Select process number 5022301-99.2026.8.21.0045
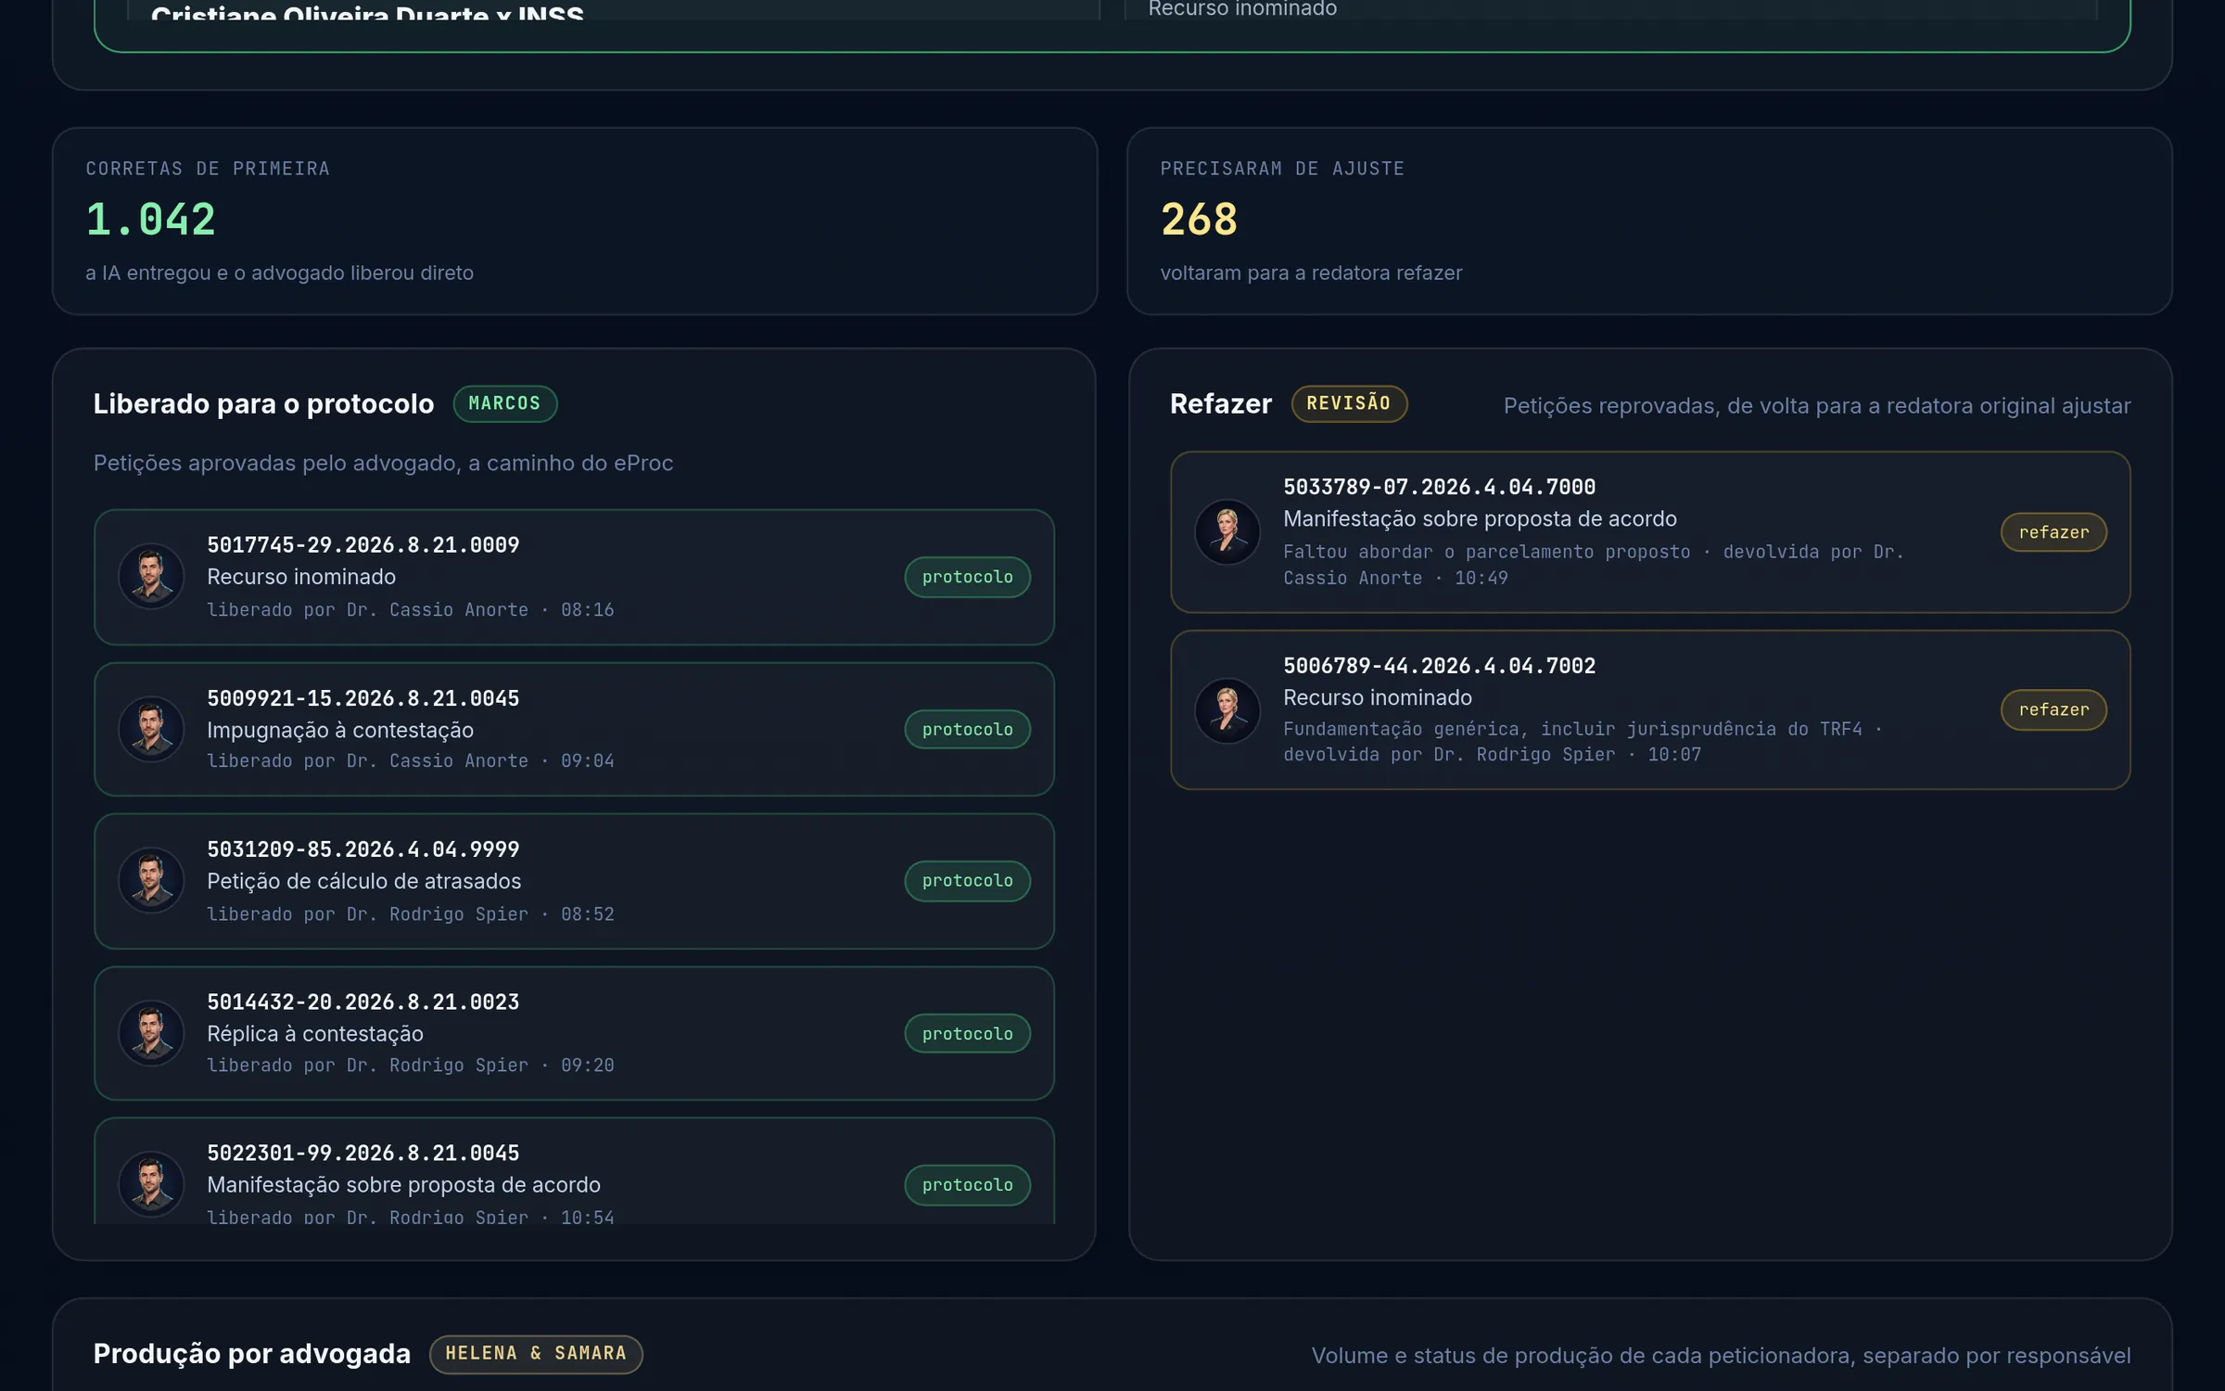The height and width of the screenshot is (1391, 2225). coord(363,1154)
